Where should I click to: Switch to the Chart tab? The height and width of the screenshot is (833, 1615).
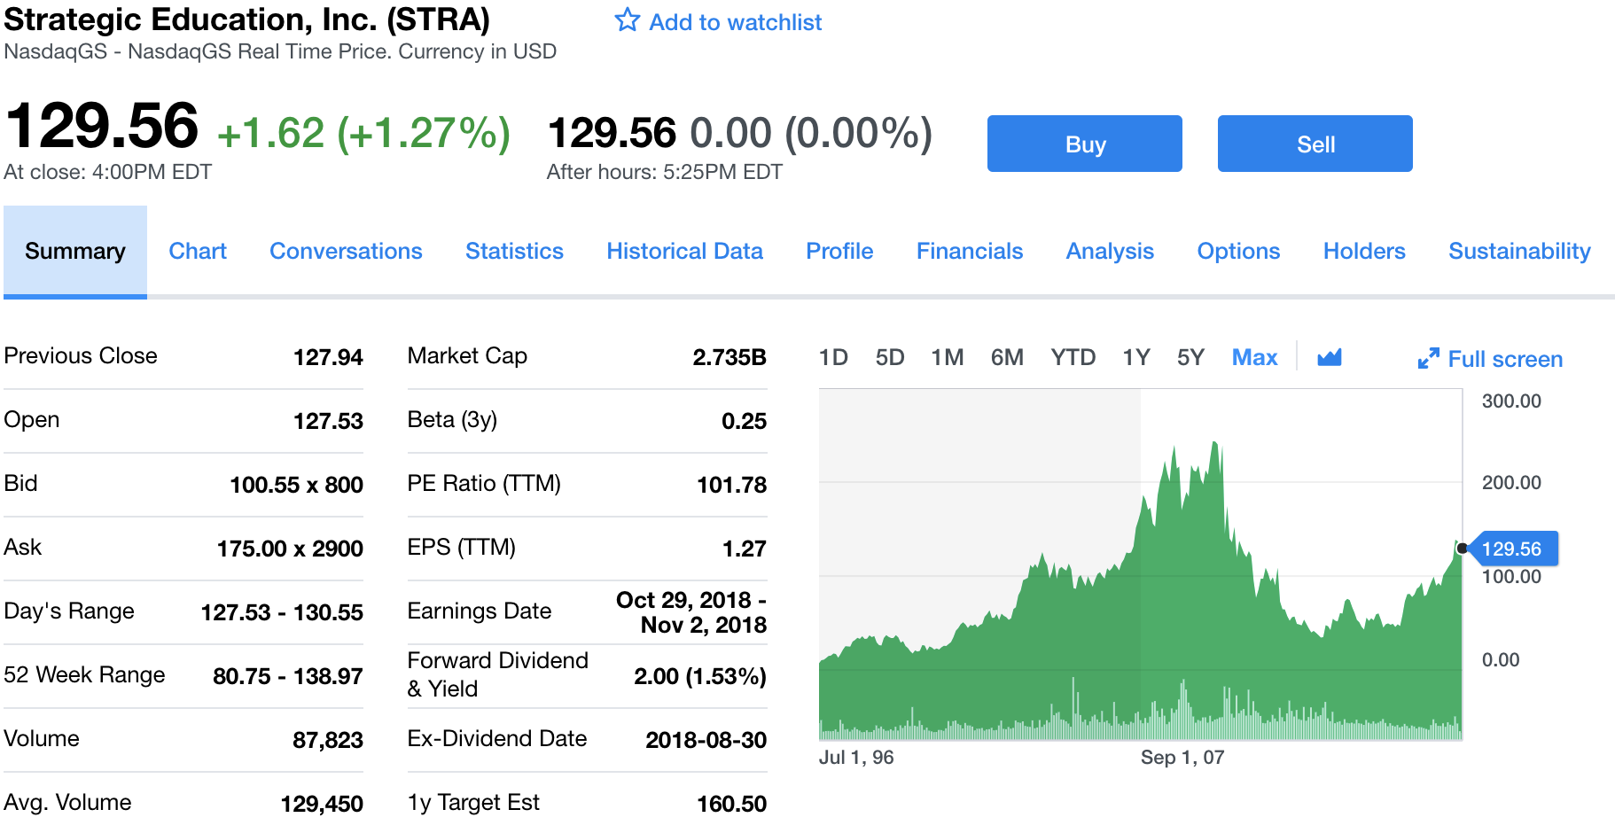[x=198, y=252]
